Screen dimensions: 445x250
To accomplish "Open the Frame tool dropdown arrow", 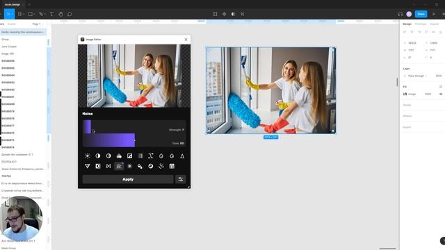I will tap(23, 14).
